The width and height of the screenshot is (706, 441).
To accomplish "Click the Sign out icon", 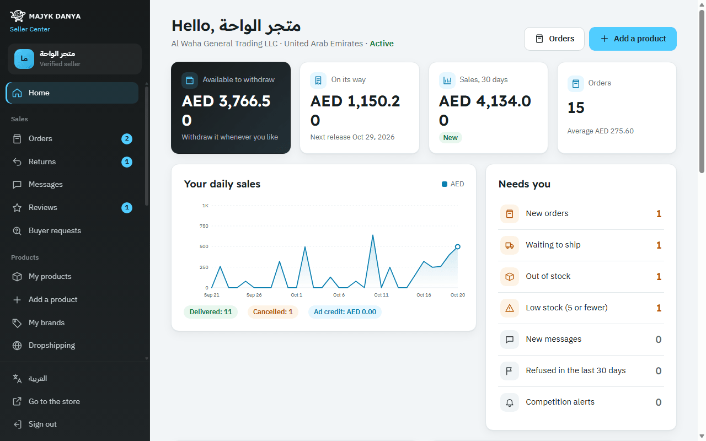I will pos(18,424).
